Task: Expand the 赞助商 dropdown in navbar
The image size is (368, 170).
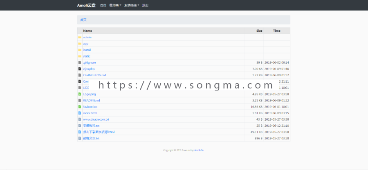Action: (x=115, y=5)
